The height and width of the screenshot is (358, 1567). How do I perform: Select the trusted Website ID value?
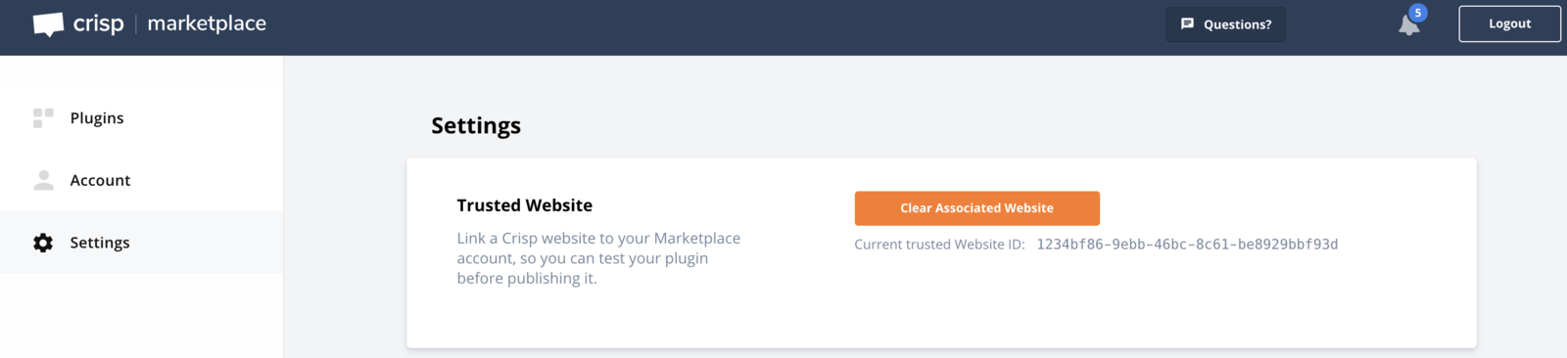click(x=1187, y=245)
